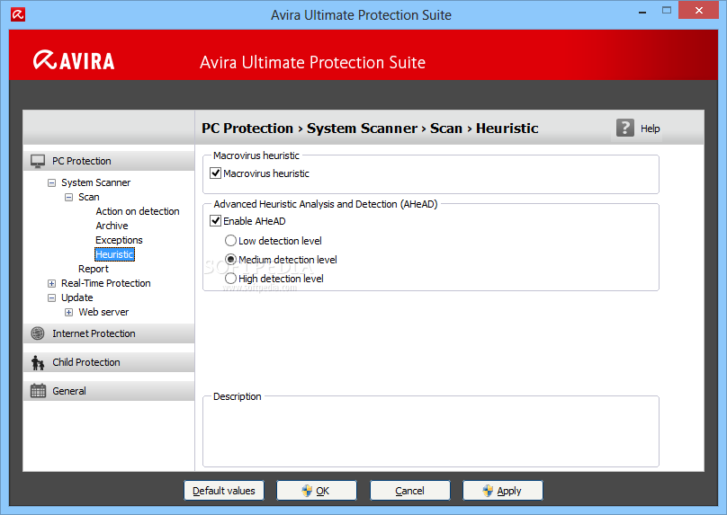Click the Help question mark icon
727x515 pixels.
click(625, 128)
